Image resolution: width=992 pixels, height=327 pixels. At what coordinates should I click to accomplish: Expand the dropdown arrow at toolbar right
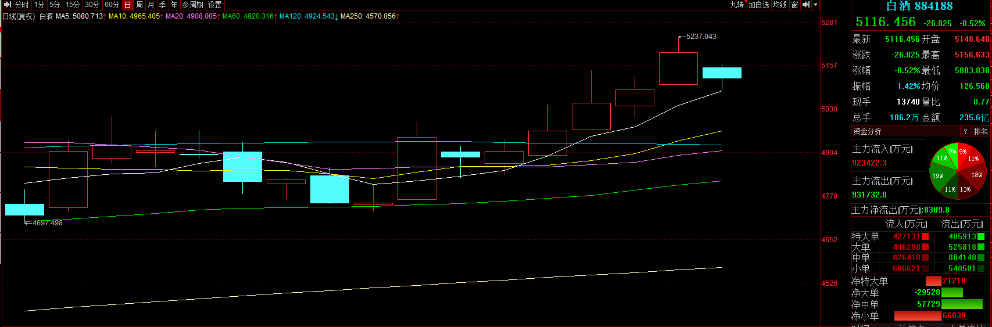[x=815, y=5]
